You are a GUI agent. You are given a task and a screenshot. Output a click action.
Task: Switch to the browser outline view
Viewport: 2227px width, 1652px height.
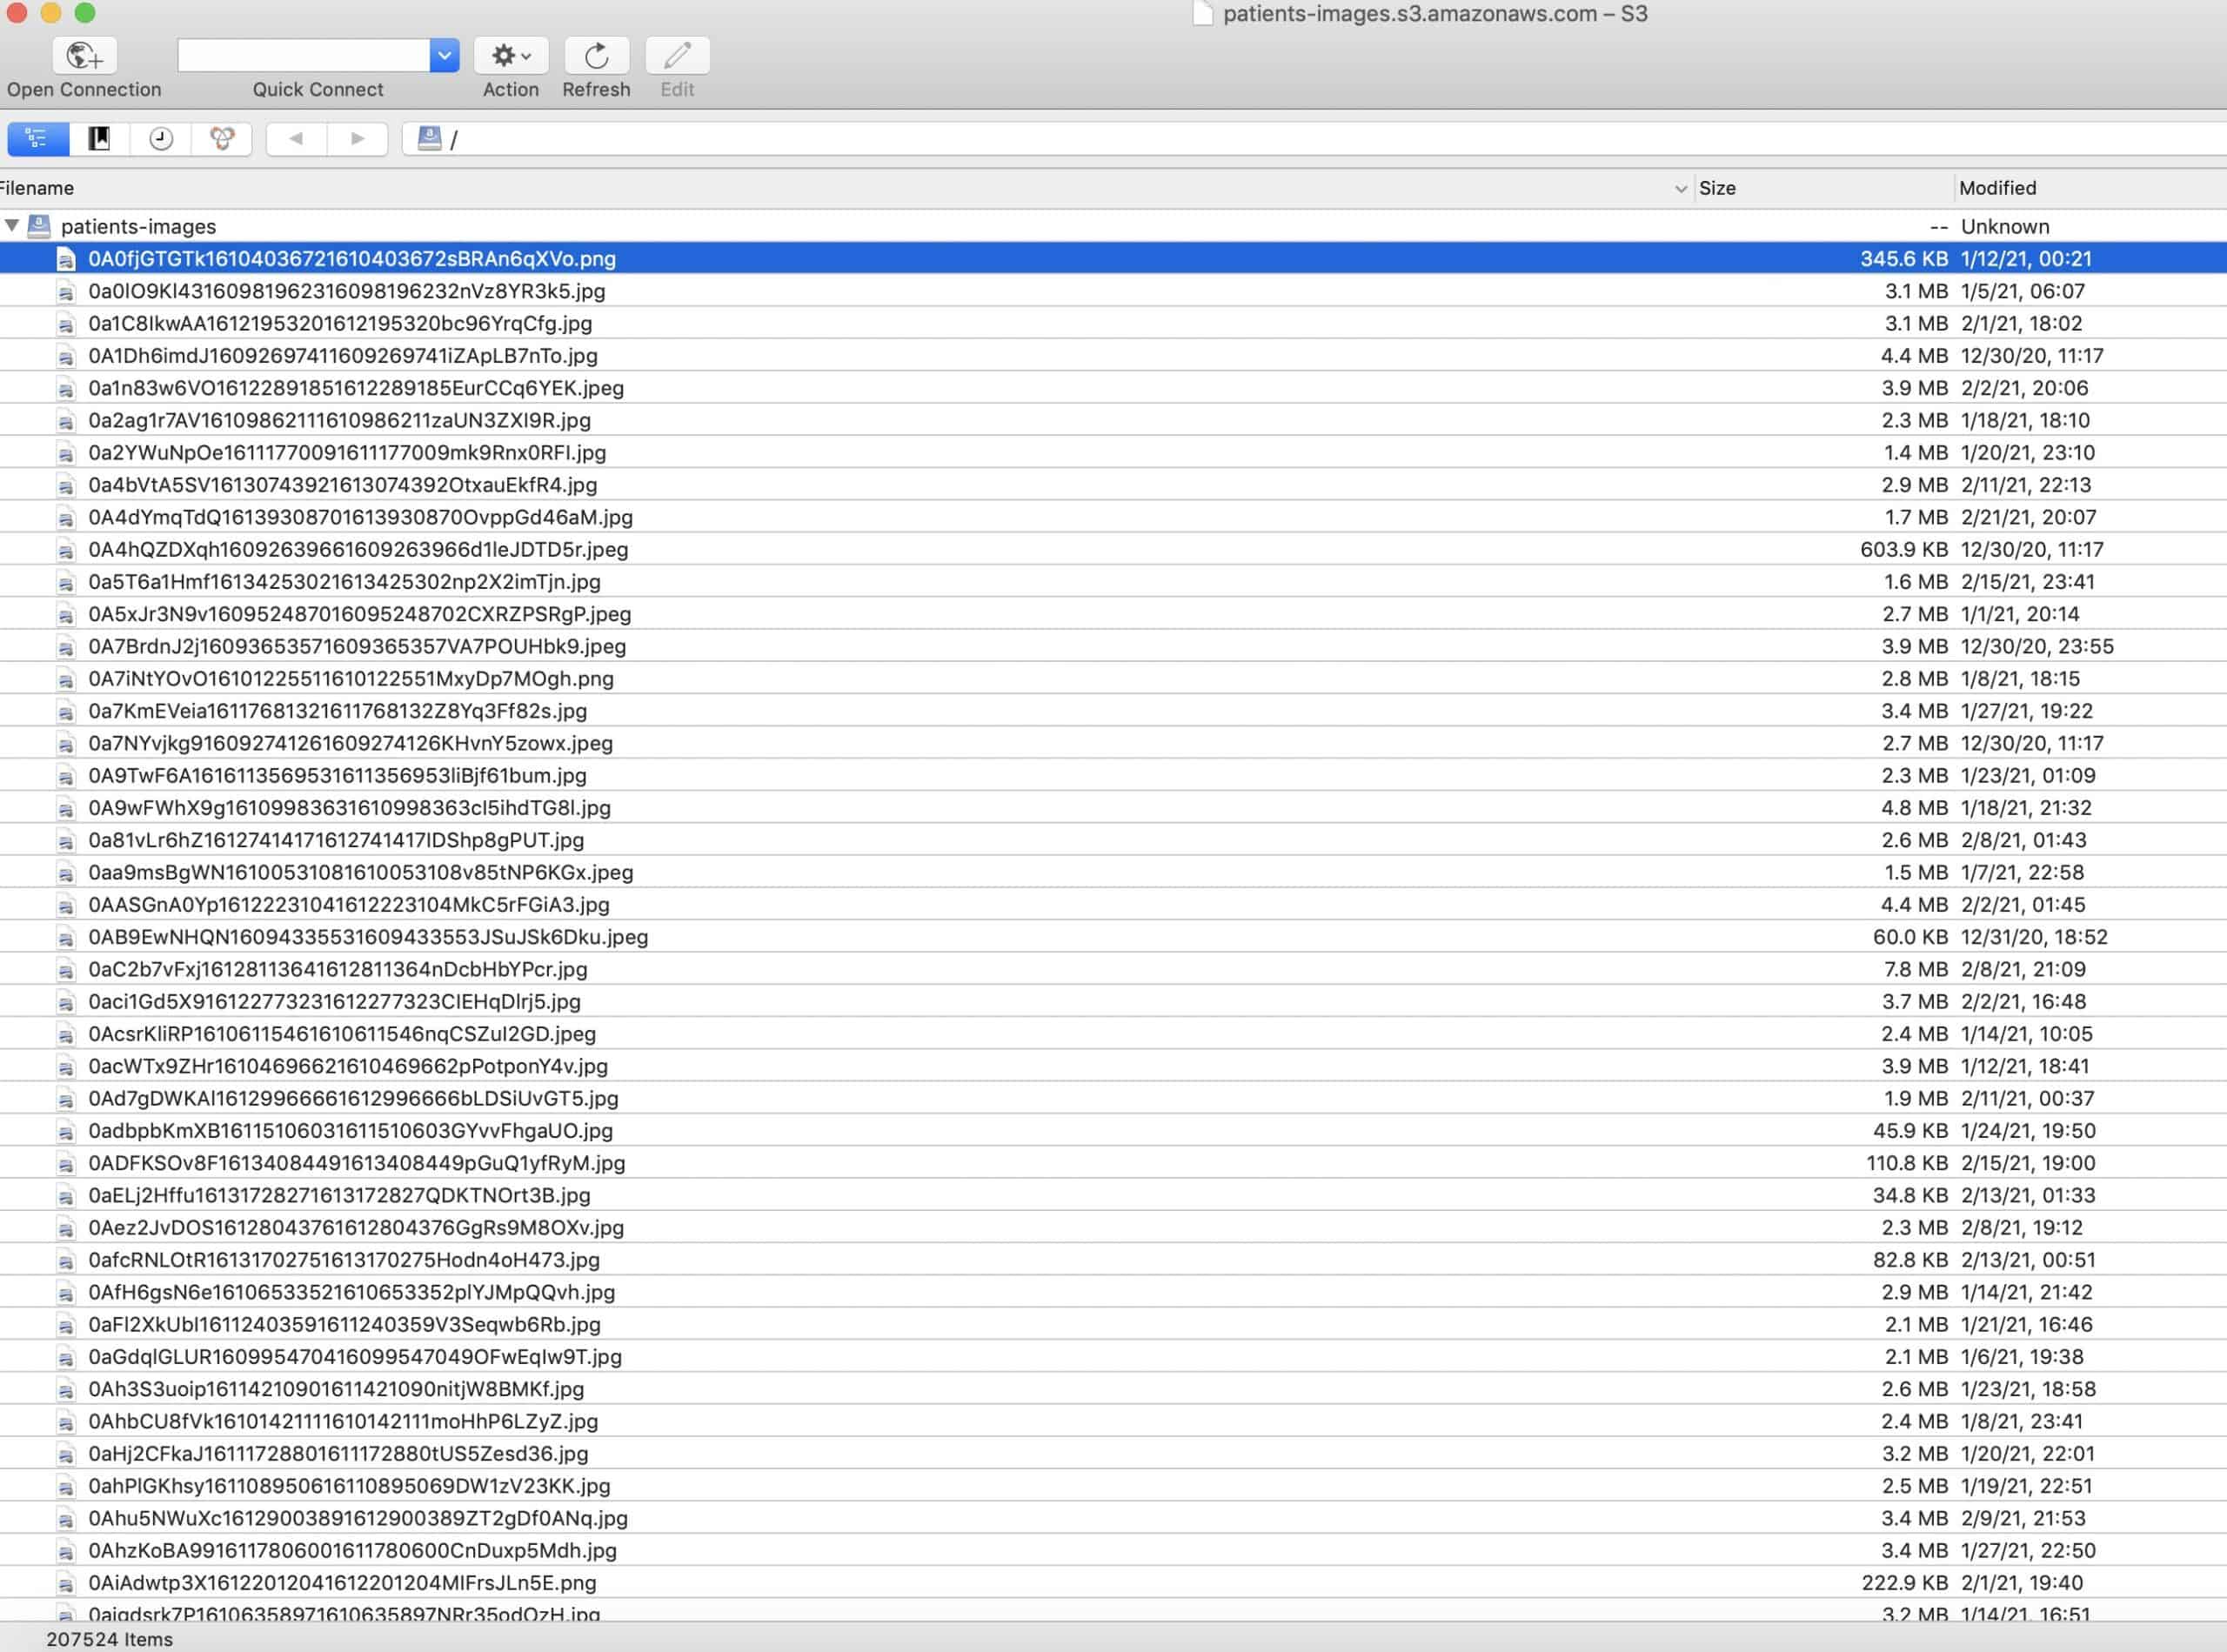tap(38, 139)
